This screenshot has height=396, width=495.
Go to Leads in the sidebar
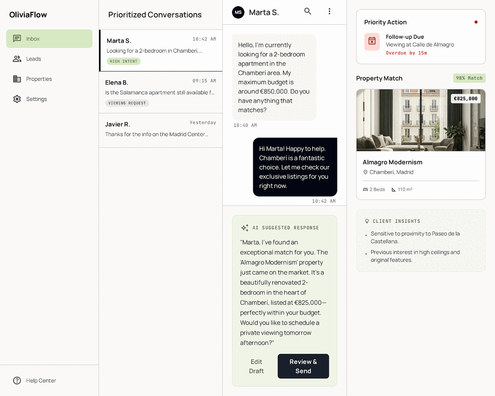coord(49,59)
